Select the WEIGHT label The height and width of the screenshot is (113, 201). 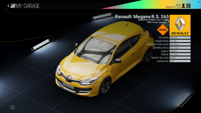point(165,51)
